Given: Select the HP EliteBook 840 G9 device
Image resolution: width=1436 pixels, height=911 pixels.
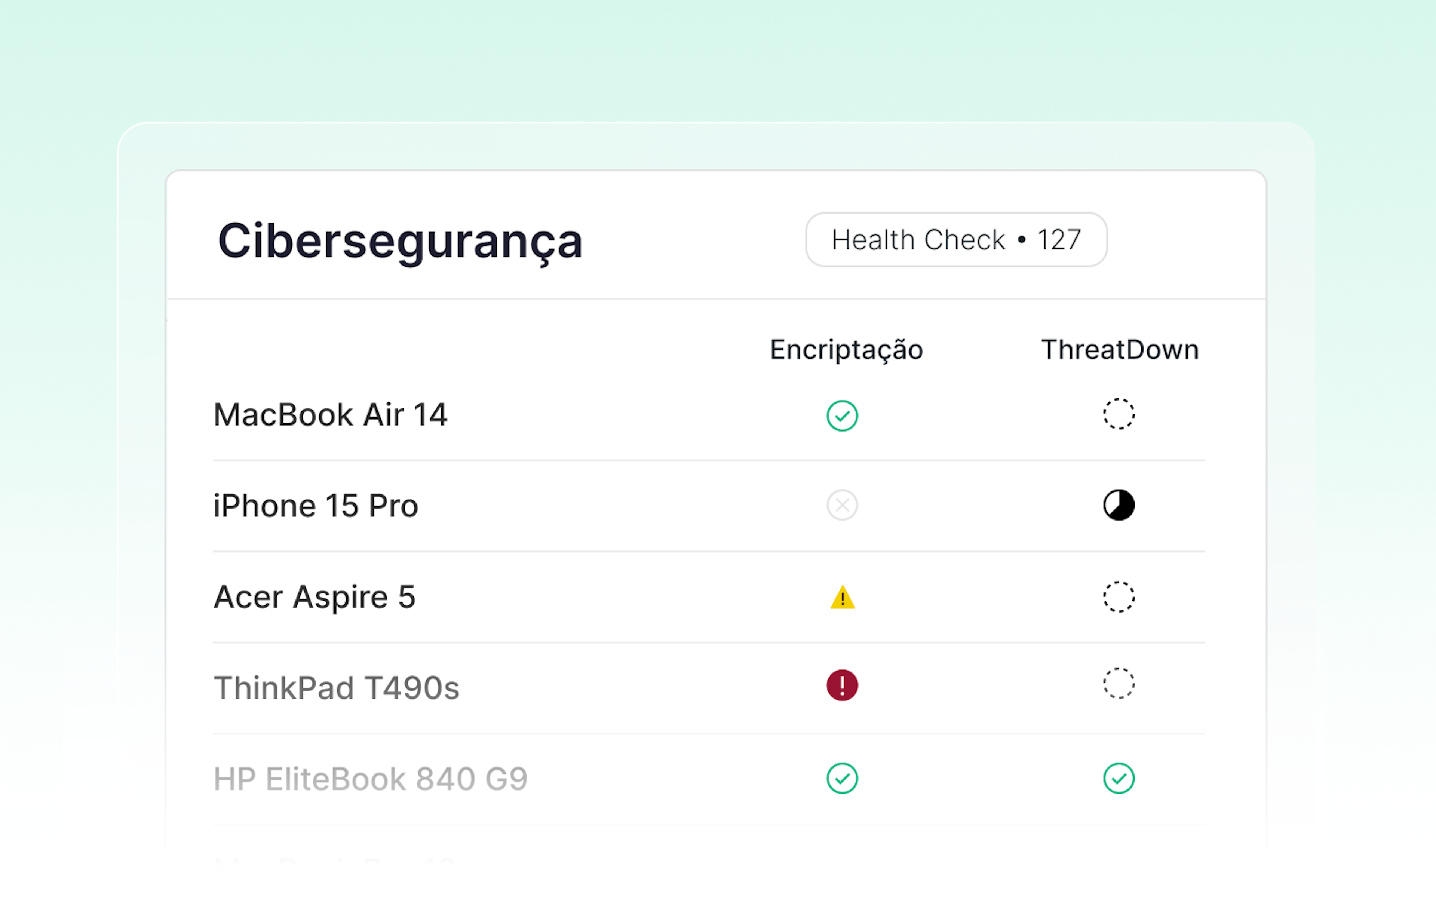Looking at the screenshot, I should click(370, 779).
